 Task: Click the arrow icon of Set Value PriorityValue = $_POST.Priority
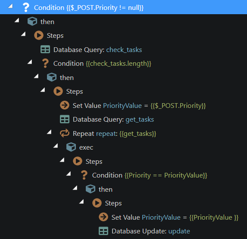pyautogui.click(x=65, y=105)
